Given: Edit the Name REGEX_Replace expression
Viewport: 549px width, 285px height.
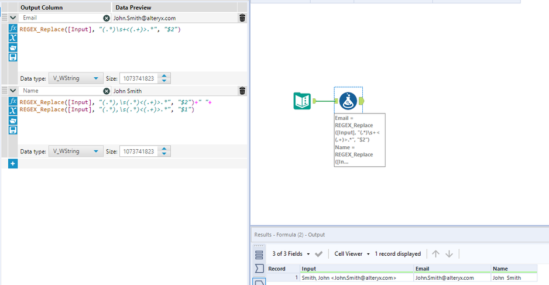Looking at the screenshot, I should (x=132, y=120).
